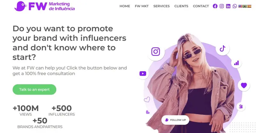Switch language with the US flag

pos(240,6)
